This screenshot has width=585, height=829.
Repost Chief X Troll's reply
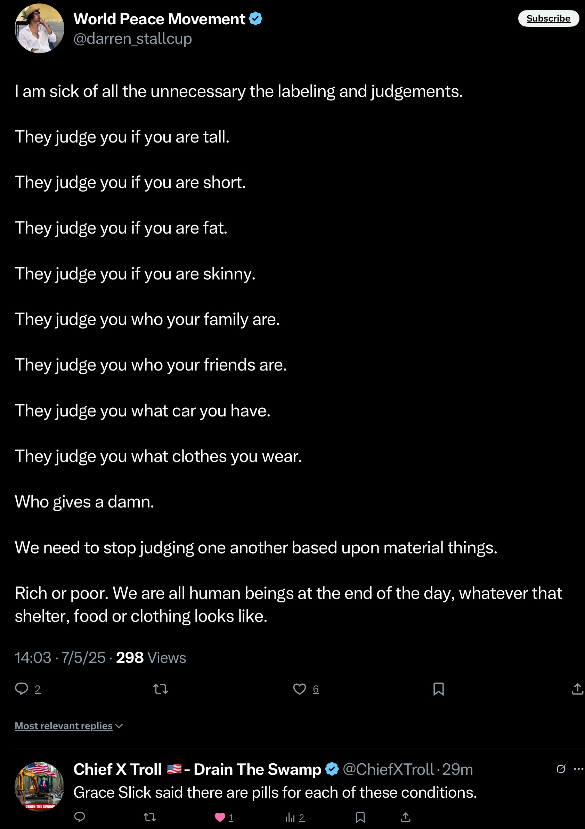(x=149, y=817)
